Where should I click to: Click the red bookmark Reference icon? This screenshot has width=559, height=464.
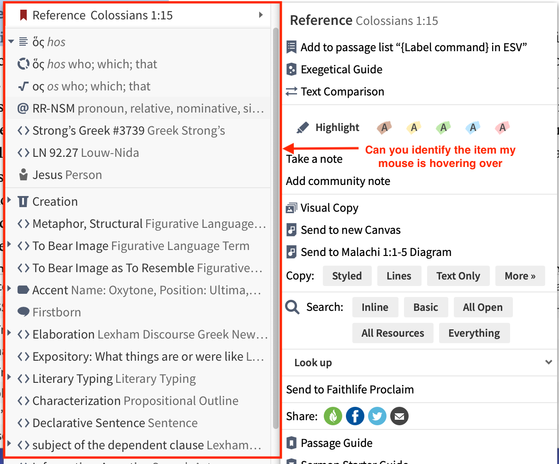[23, 16]
